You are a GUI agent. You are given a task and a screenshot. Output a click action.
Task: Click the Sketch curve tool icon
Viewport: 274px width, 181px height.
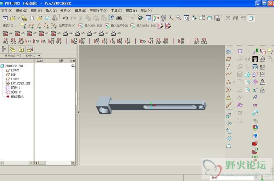[228, 52]
